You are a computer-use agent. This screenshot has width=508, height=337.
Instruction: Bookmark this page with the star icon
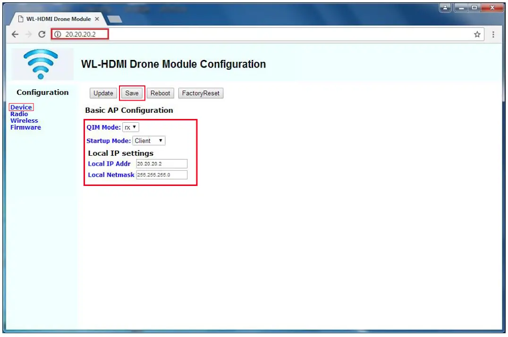[477, 34]
